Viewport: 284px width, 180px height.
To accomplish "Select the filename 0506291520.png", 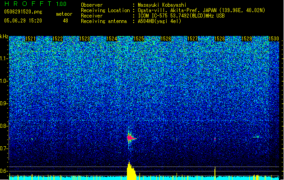I will pyautogui.click(x=23, y=12).
